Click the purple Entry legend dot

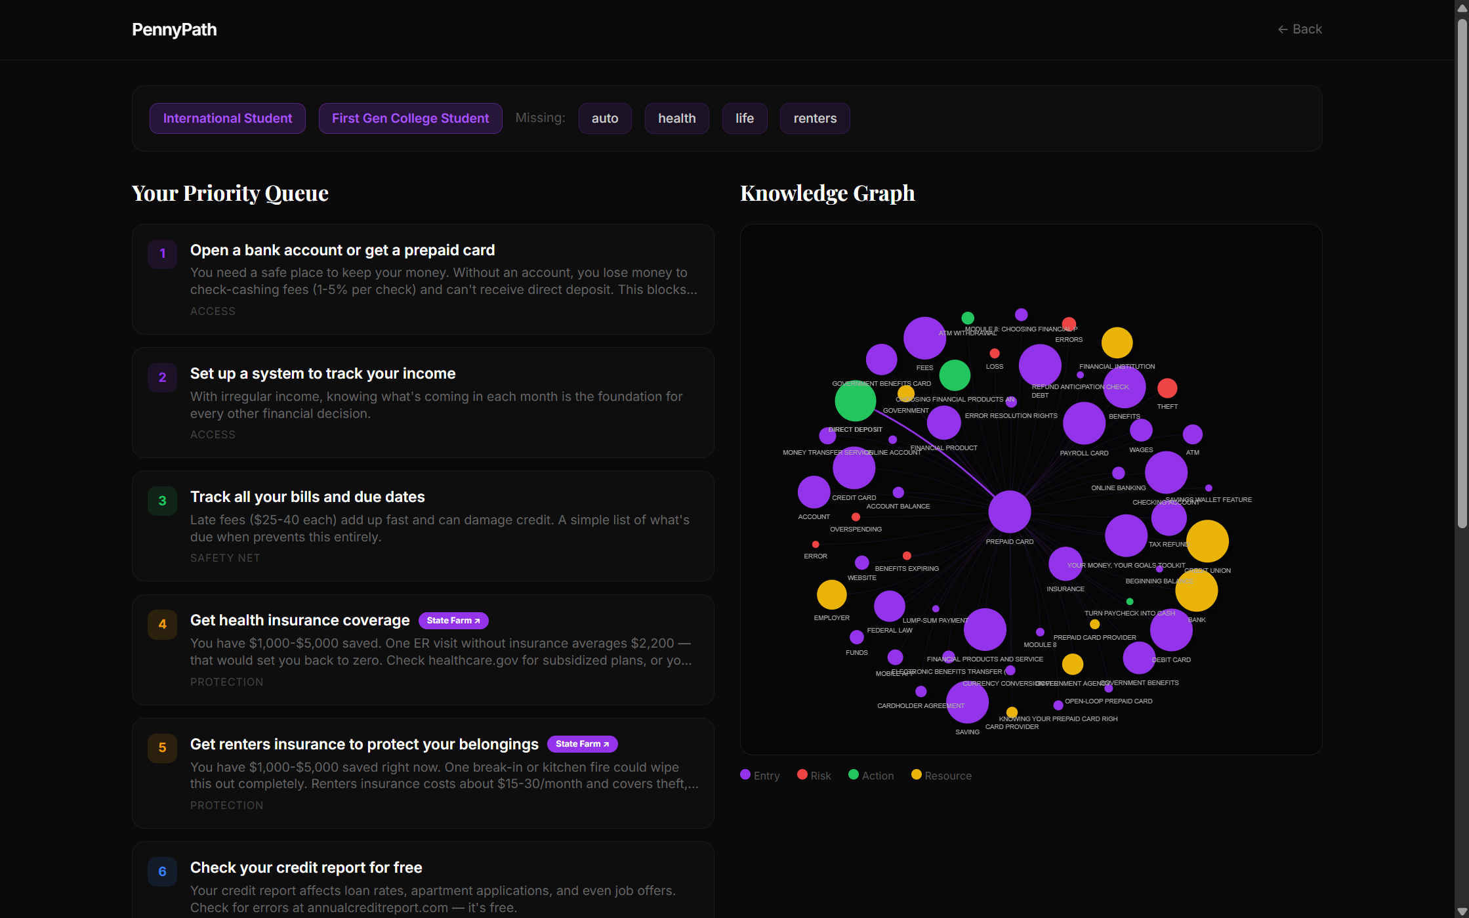(x=745, y=774)
